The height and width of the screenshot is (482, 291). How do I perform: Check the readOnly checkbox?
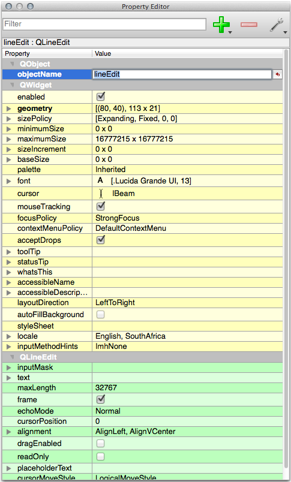coord(100,456)
